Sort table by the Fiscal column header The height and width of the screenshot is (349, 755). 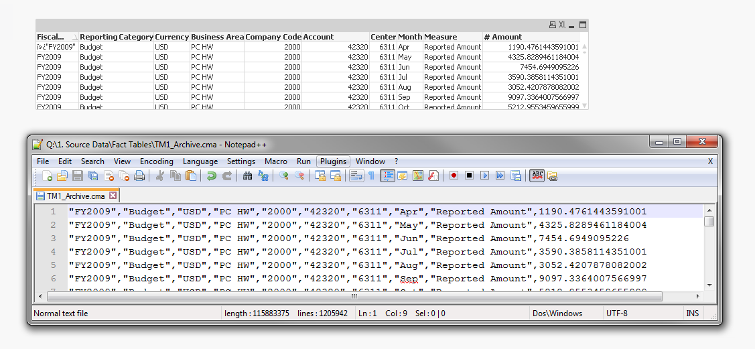point(51,37)
